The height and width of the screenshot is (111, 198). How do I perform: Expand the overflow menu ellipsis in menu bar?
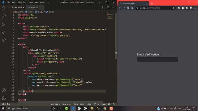(x=48, y=2)
